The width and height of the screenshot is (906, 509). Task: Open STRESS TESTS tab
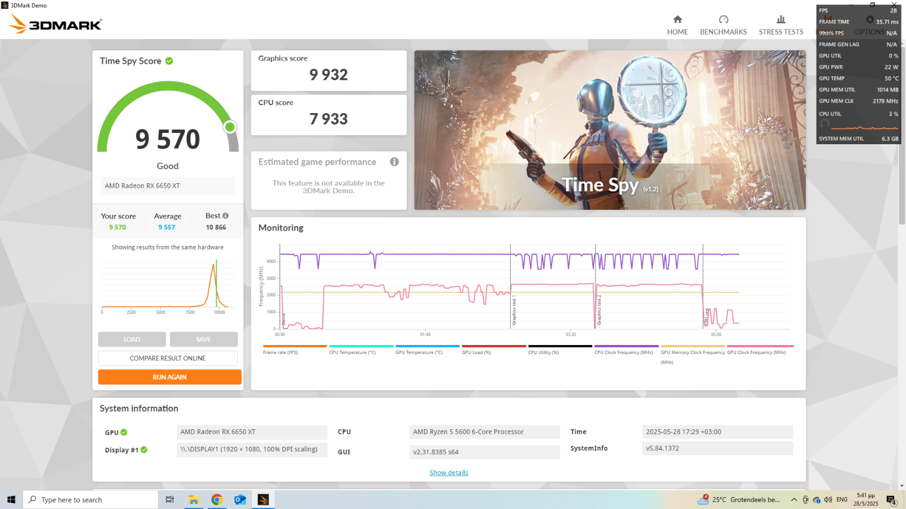coord(781,25)
